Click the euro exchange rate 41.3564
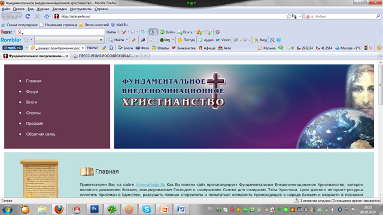 (x=324, y=48)
